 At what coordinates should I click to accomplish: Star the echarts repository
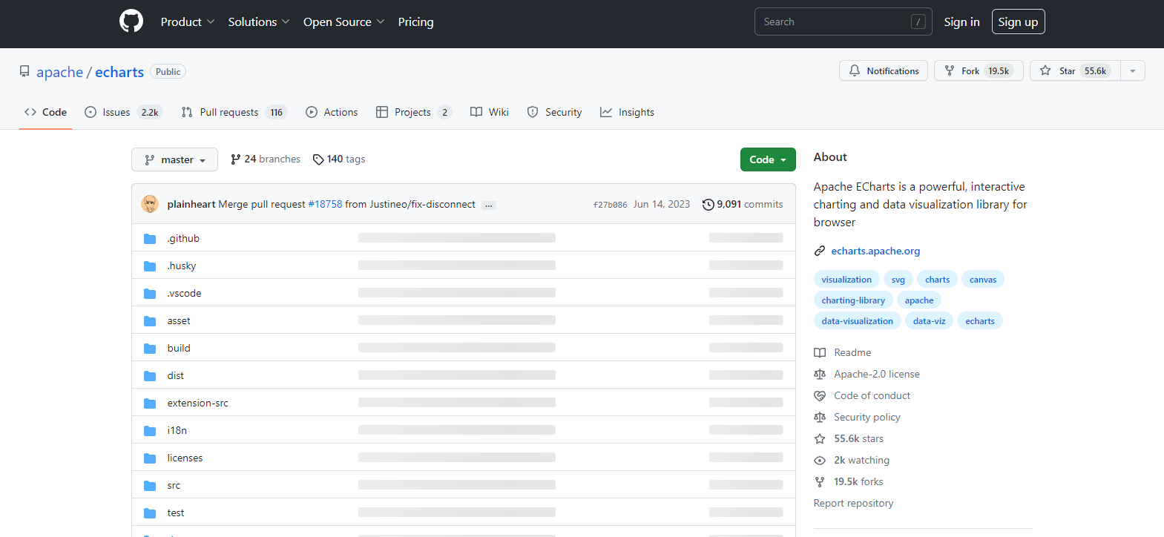1075,71
